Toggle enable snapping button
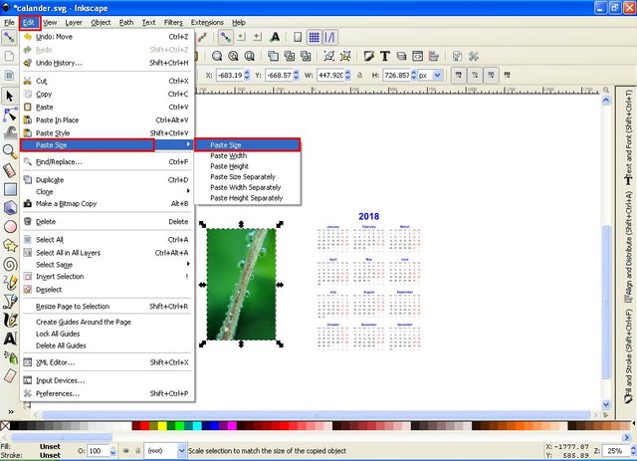 (x=9, y=38)
